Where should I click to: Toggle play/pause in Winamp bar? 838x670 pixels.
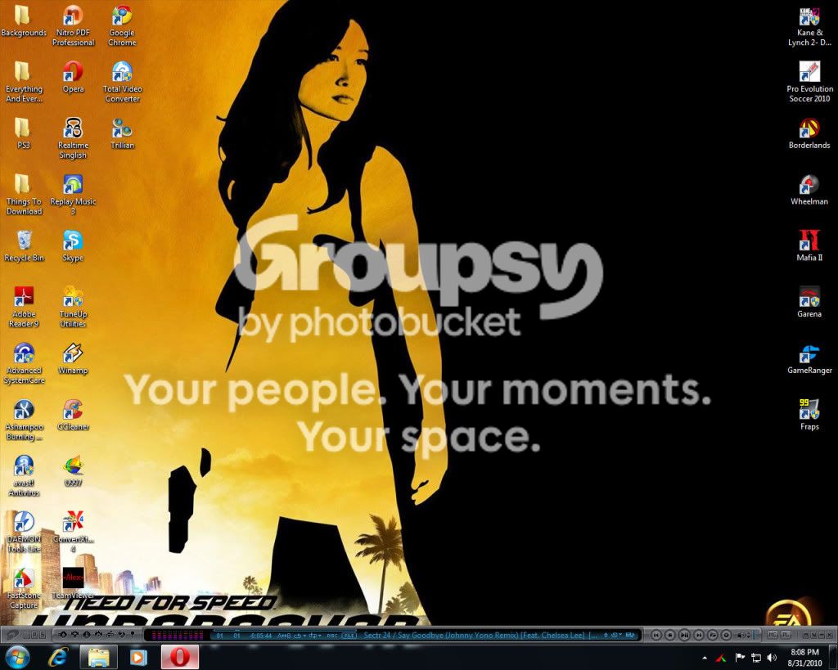[x=684, y=636]
